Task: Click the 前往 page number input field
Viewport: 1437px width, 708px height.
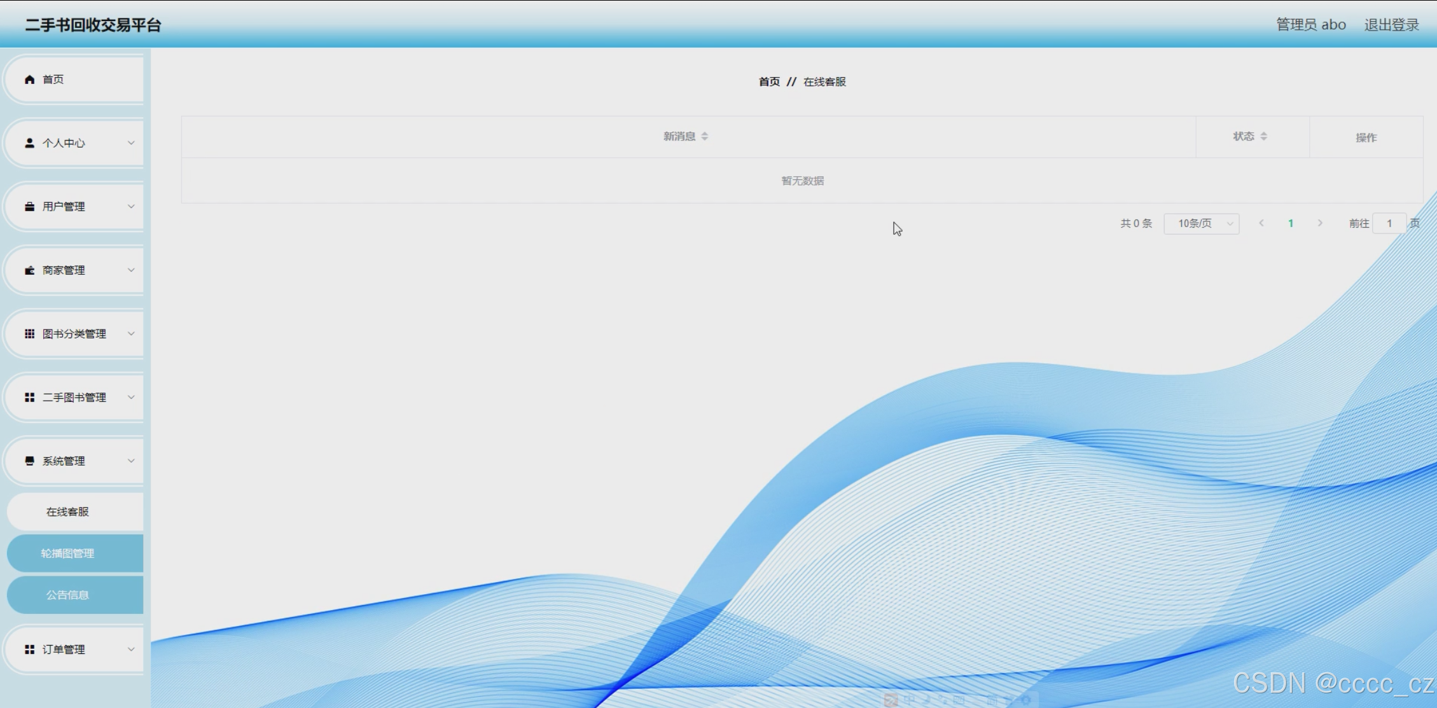Action: [x=1389, y=223]
